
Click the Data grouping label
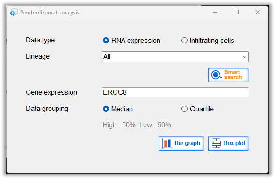47,109
